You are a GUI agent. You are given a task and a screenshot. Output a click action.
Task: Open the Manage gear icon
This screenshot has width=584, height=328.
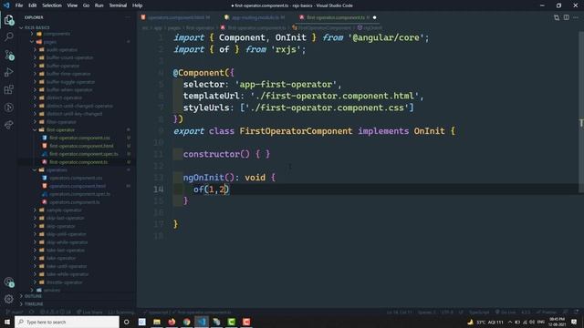click(x=9, y=299)
